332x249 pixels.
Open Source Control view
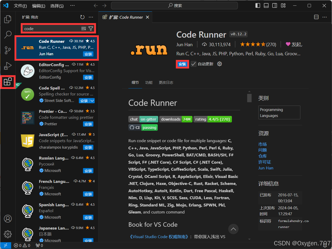tap(8, 50)
